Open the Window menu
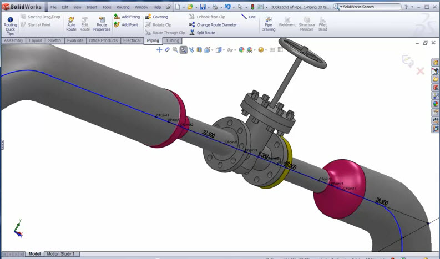Image resolution: width=440 pixels, height=259 pixels. click(x=141, y=7)
